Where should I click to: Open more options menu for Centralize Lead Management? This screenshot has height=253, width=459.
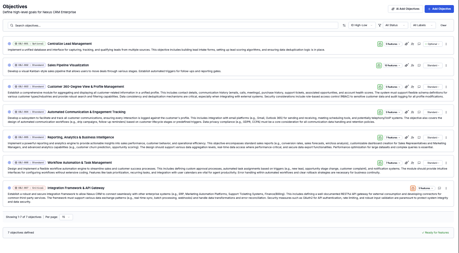point(446,44)
